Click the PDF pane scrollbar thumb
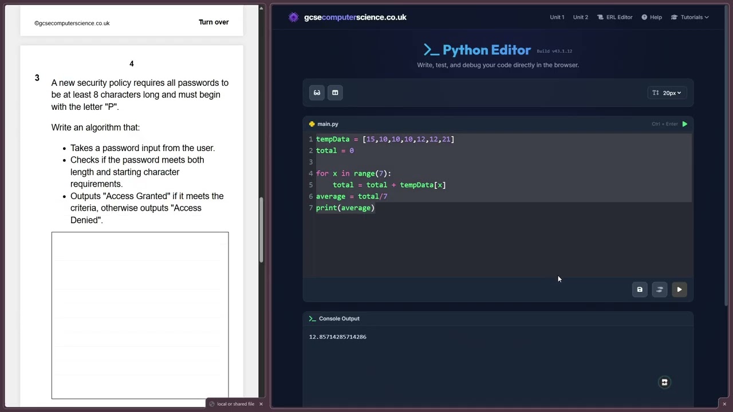This screenshot has height=412, width=733. [x=261, y=230]
